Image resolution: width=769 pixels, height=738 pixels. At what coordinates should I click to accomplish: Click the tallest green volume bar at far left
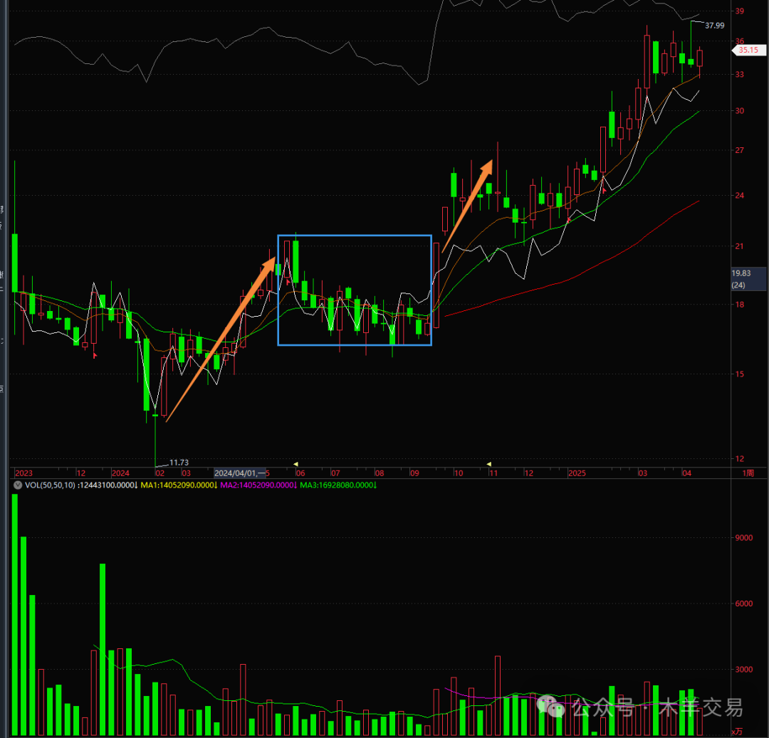click(15, 614)
